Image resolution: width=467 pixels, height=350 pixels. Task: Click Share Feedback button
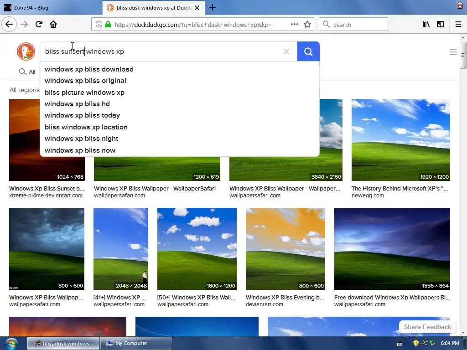(427, 327)
